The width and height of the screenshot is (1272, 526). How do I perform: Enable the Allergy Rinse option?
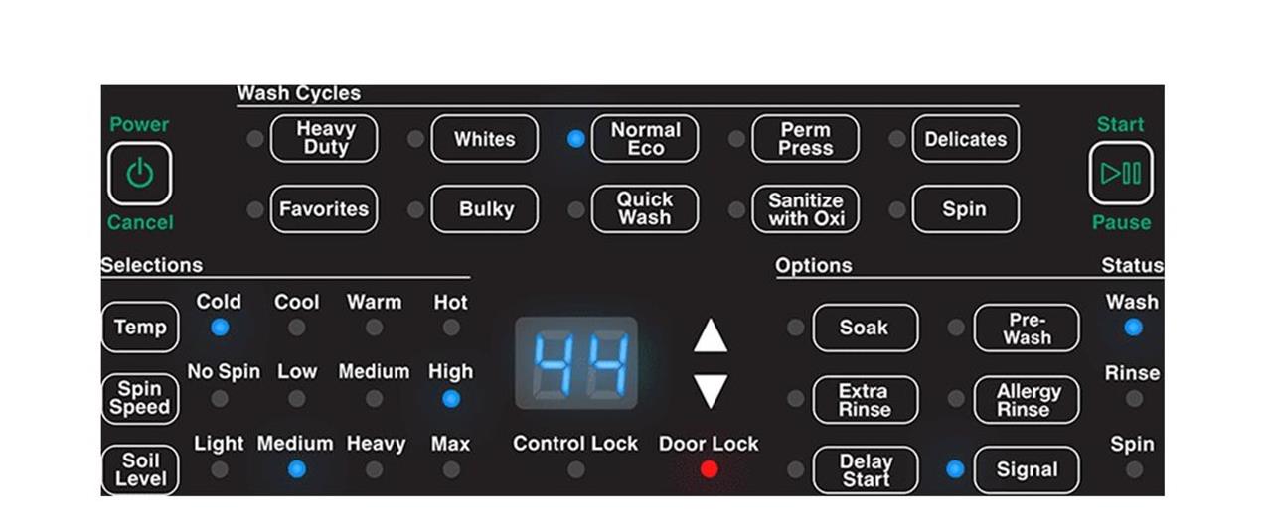[x=1027, y=399]
